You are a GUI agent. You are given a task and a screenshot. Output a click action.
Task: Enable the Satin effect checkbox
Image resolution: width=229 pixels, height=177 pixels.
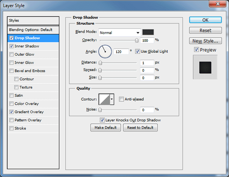pyautogui.click(x=11, y=95)
